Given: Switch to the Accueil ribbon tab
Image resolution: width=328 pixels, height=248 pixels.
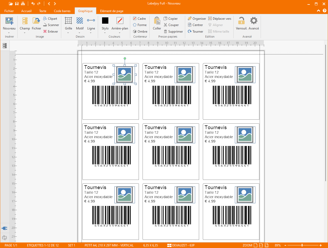Looking at the screenshot, I should tap(26, 11).
